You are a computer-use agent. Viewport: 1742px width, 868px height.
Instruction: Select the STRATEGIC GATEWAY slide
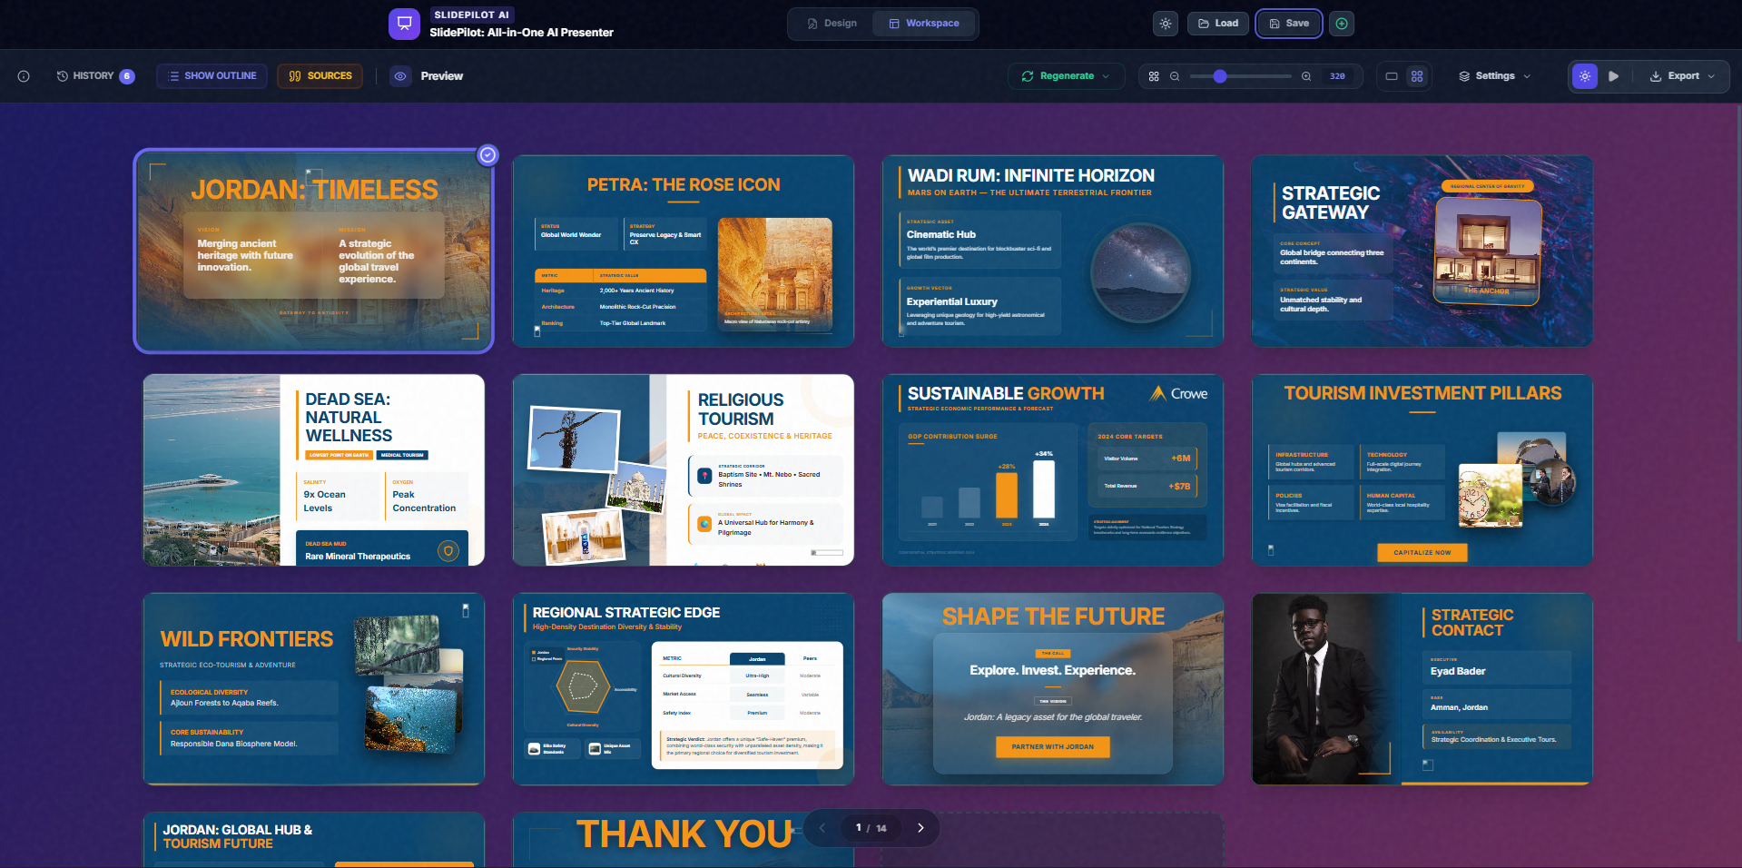coord(1422,251)
